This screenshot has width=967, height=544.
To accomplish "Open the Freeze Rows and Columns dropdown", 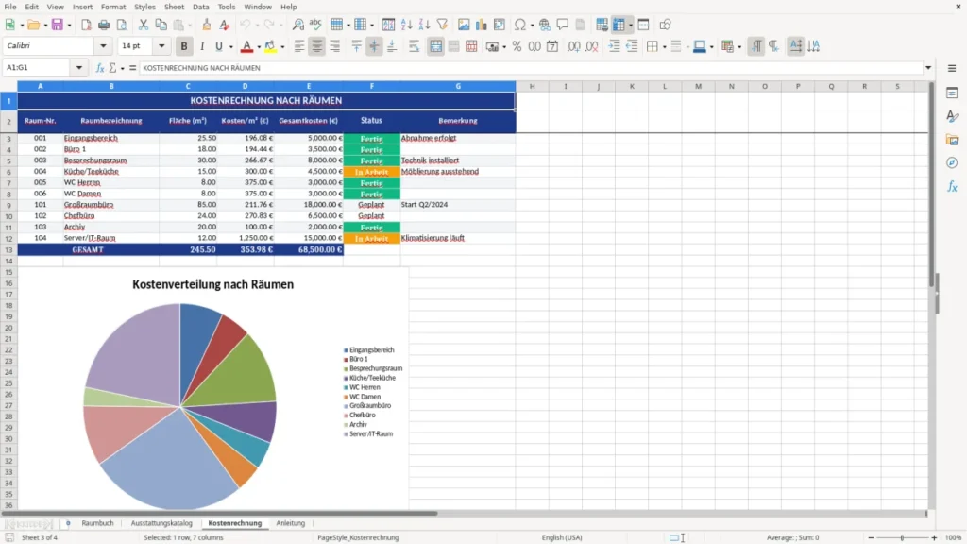I will 630,25.
